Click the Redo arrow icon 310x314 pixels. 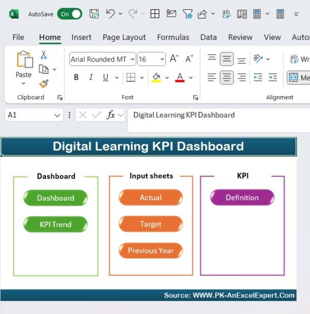[x=133, y=13]
